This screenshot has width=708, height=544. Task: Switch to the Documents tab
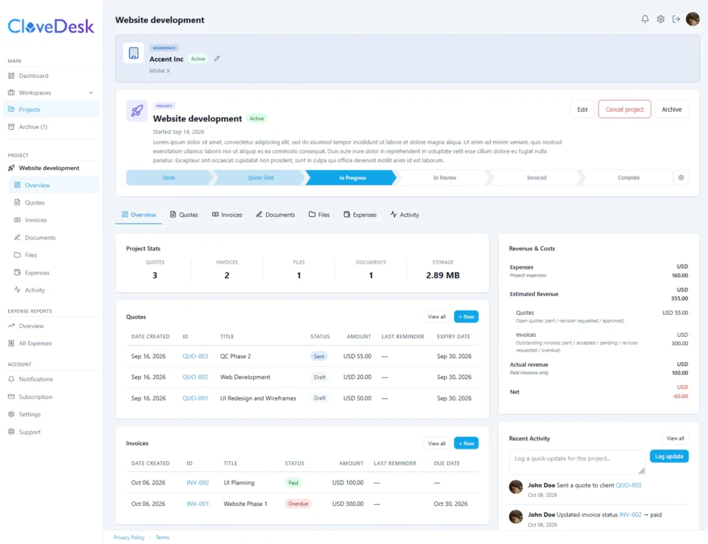click(x=275, y=215)
